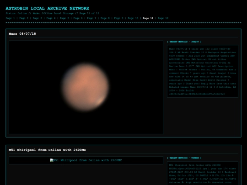Viewport: 247px width, 185px height.
Task: Click the Status: Online mode line
Action: click(x=52, y=13)
